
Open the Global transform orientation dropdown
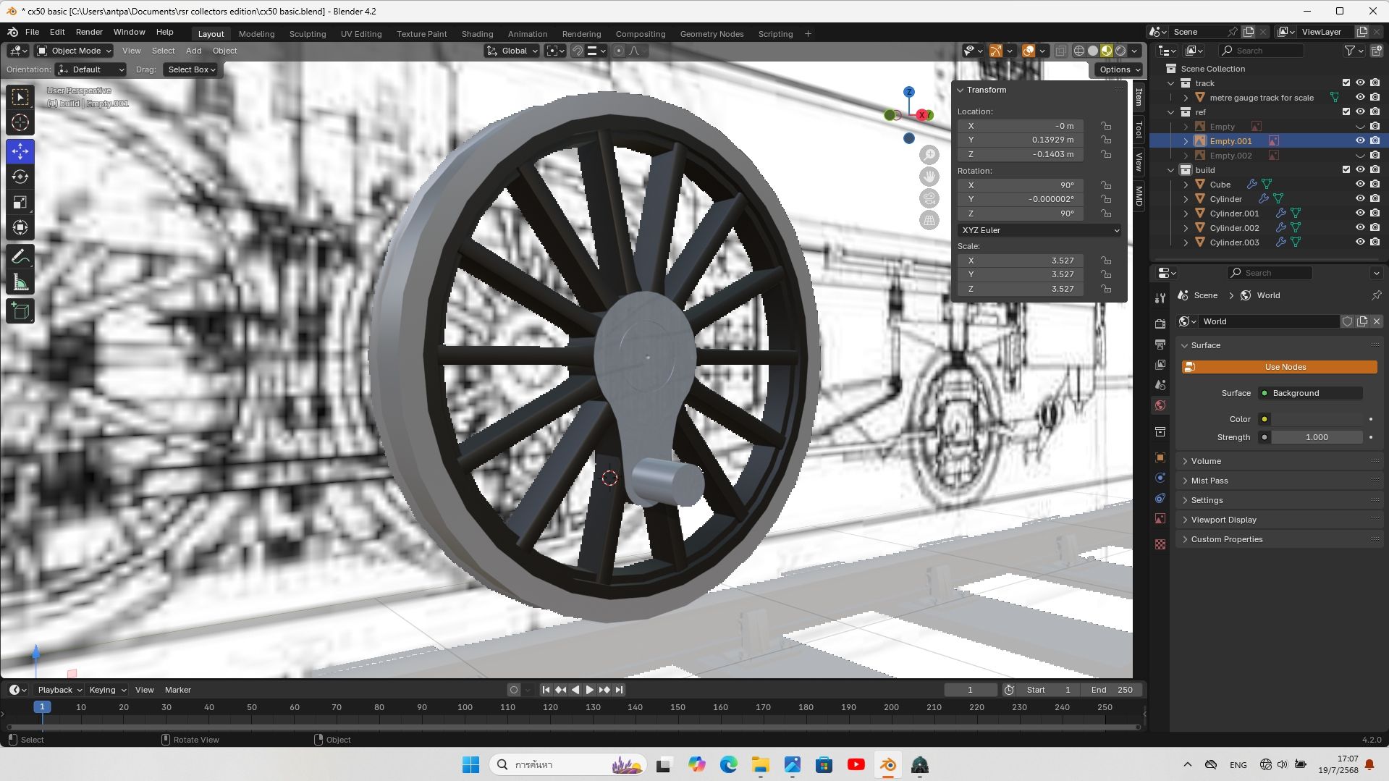pos(512,51)
